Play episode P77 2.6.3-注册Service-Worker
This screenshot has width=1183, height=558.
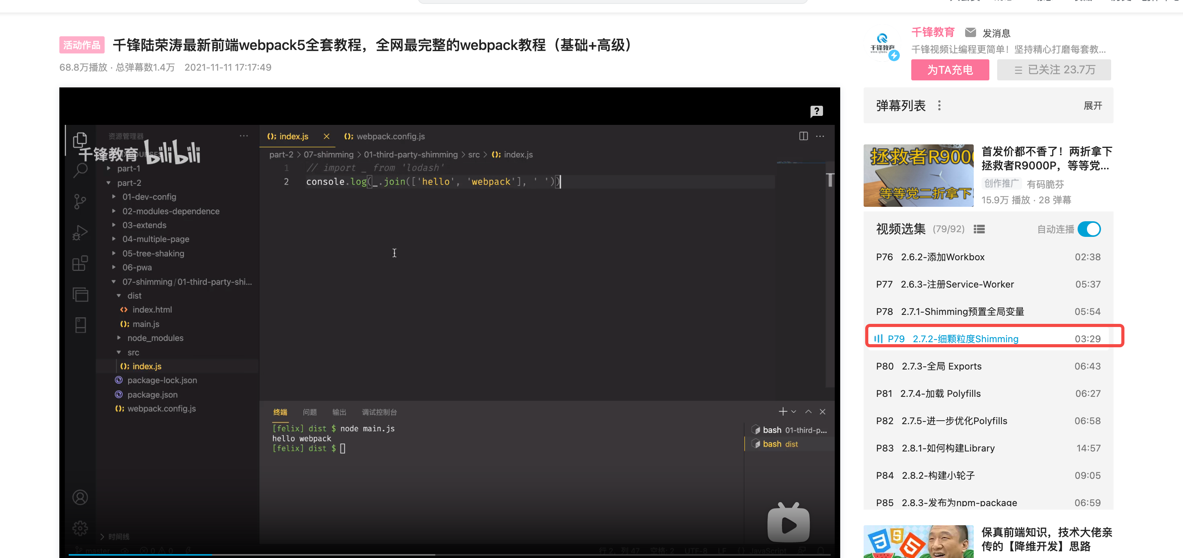tap(988, 284)
